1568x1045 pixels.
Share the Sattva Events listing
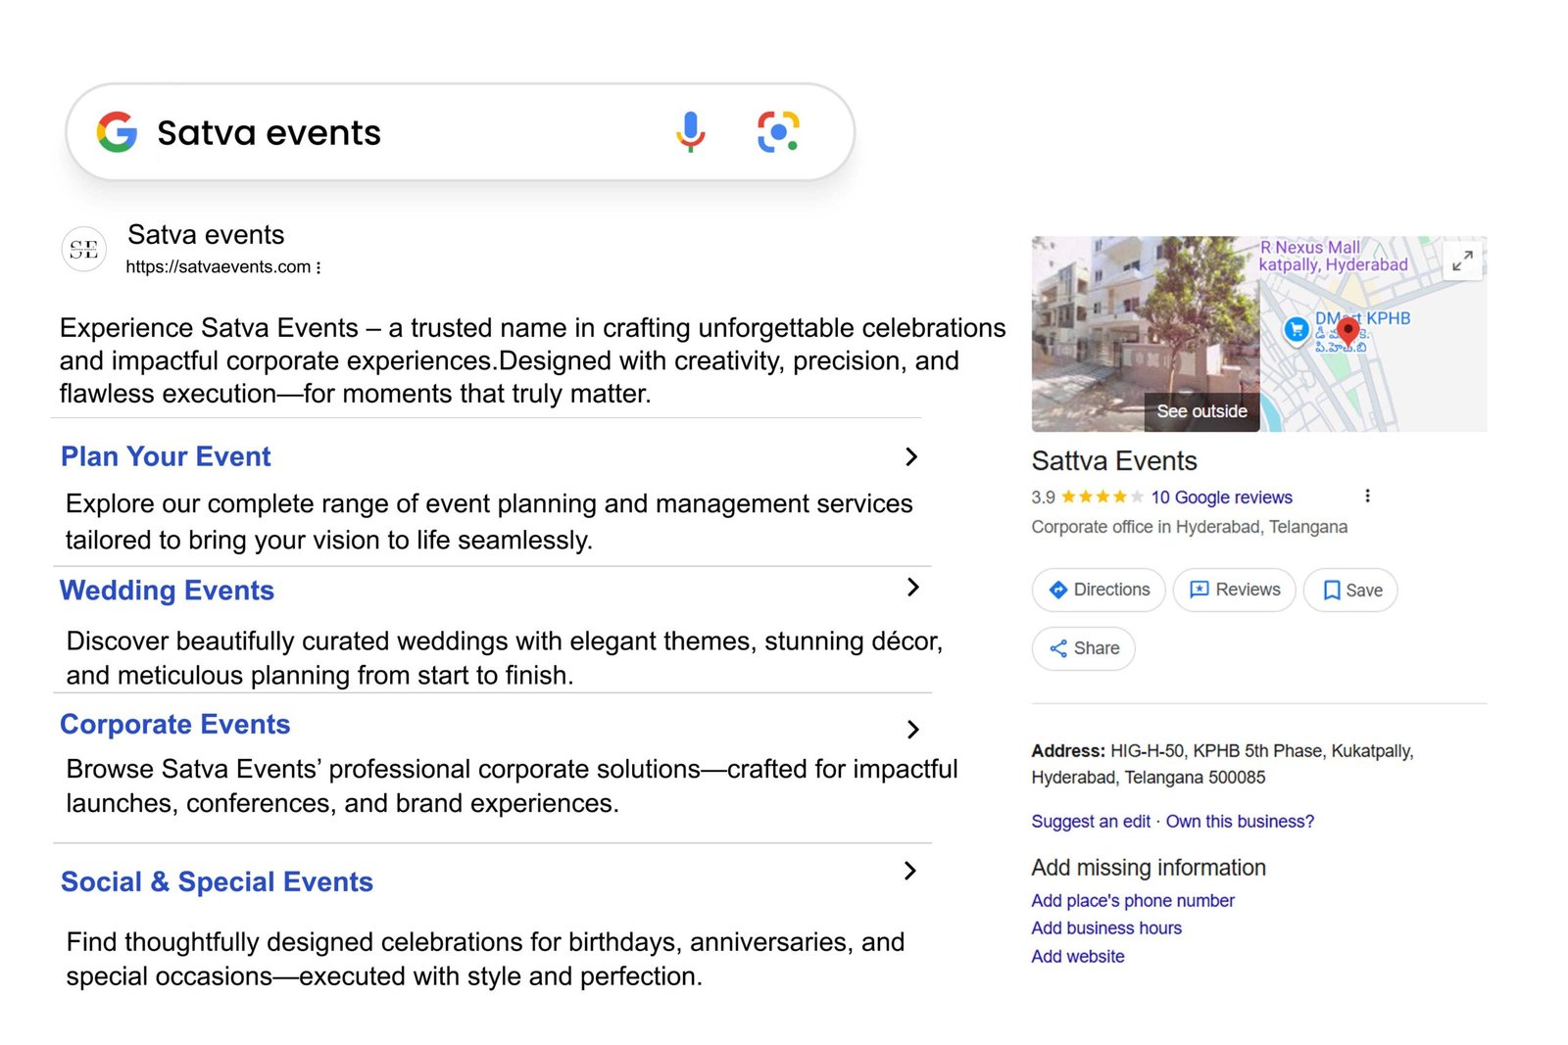(1083, 649)
